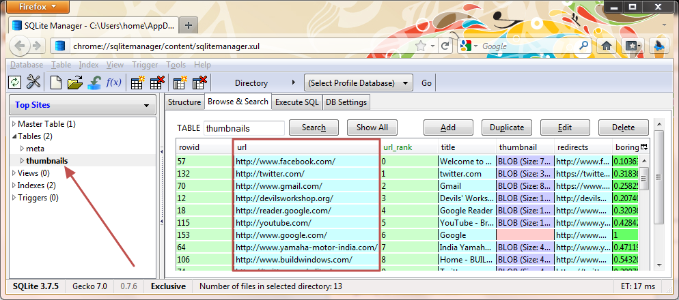Click the Go button
This screenshot has width=679, height=300.
tap(426, 83)
